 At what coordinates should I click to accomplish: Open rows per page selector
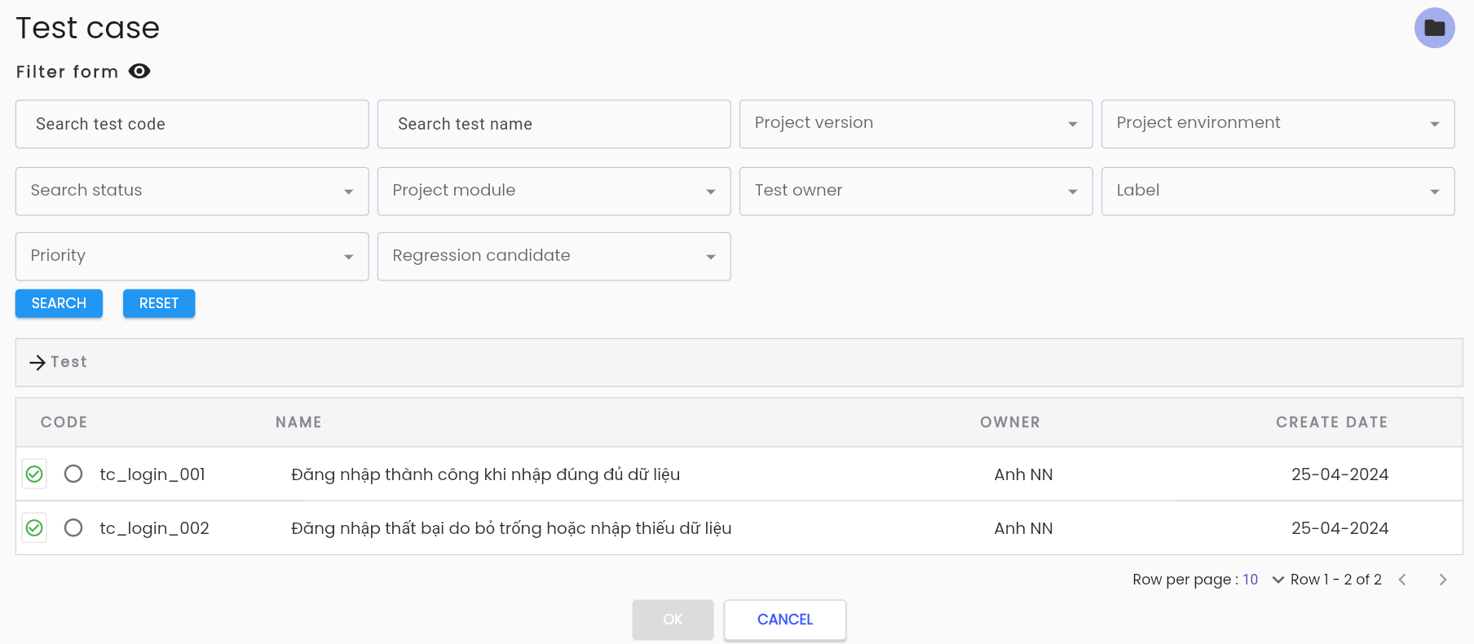click(1263, 580)
